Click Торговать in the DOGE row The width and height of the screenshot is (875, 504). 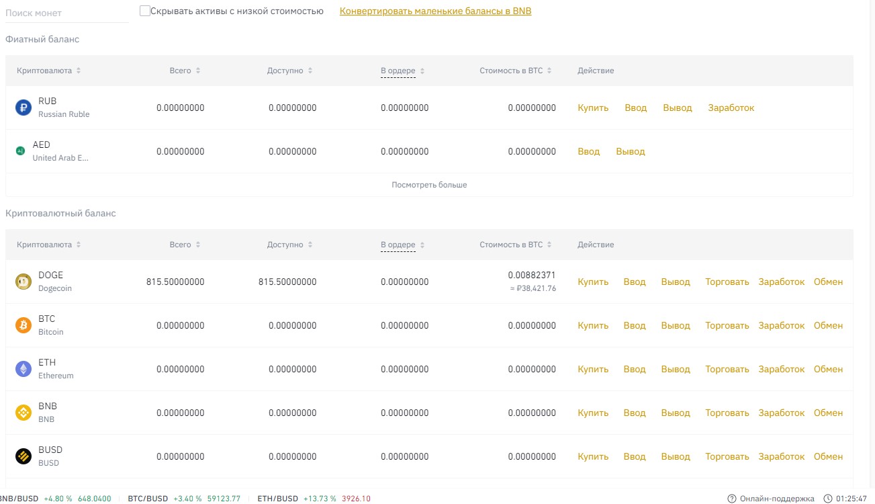pyautogui.click(x=727, y=282)
